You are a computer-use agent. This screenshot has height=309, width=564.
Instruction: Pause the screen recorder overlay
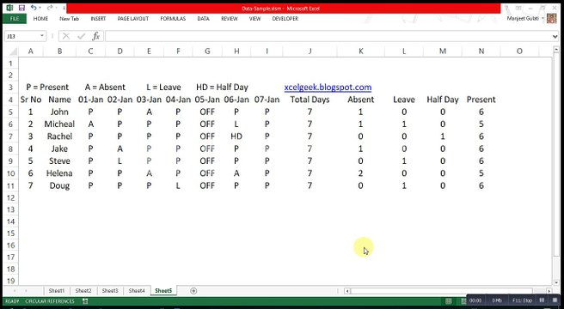[x=542, y=300]
